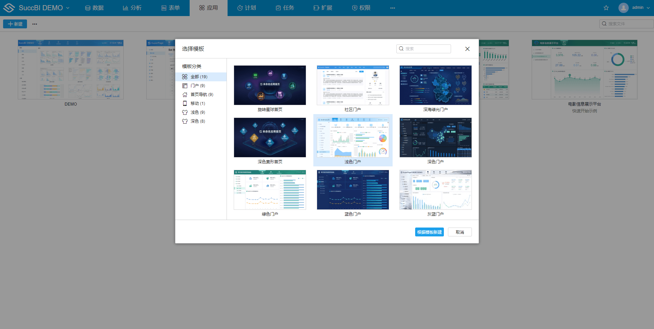
Task: Close the template selection dialog
Action: (x=467, y=49)
